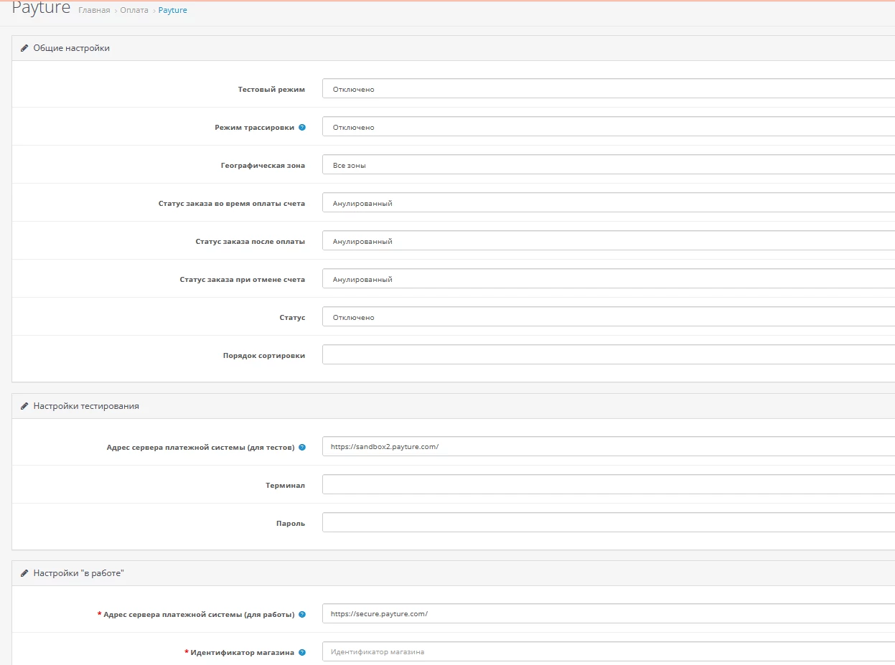Click the Идентификатор магазина input field
This screenshot has width=895, height=665.
click(609, 651)
